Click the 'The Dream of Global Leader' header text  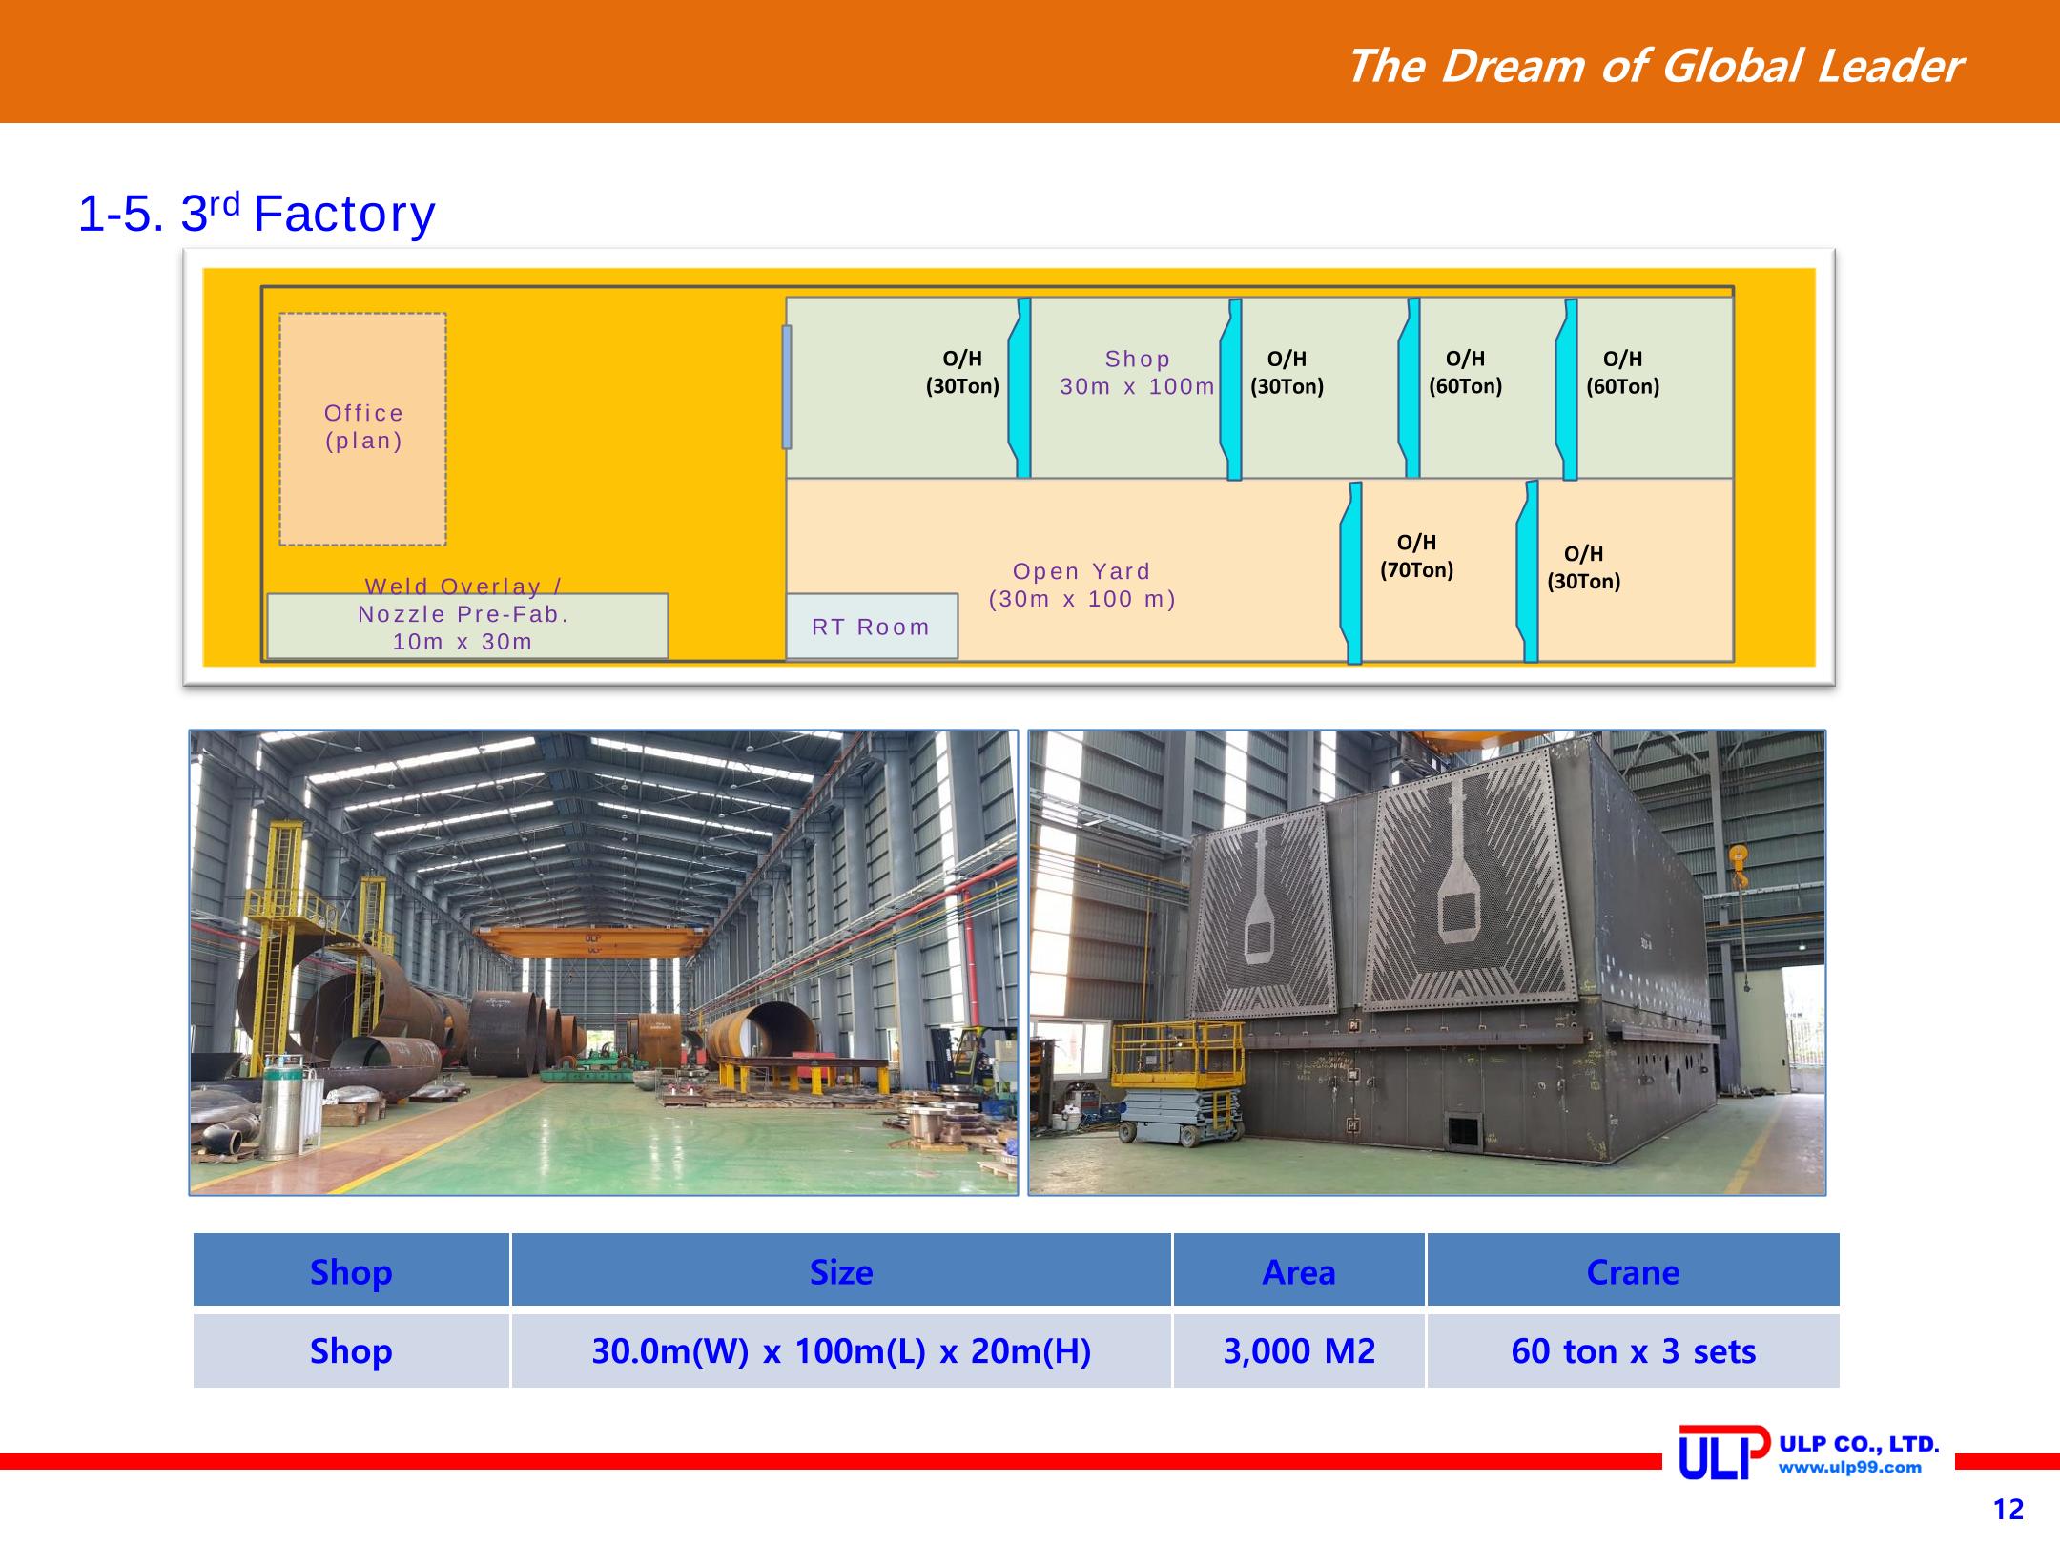[1655, 66]
